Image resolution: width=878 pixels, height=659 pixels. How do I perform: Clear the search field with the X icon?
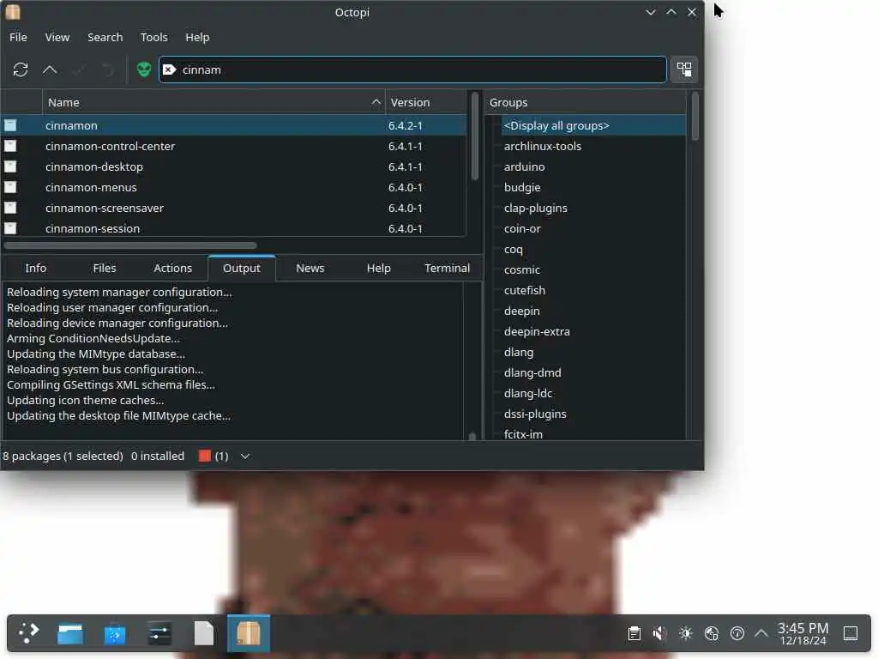click(169, 70)
